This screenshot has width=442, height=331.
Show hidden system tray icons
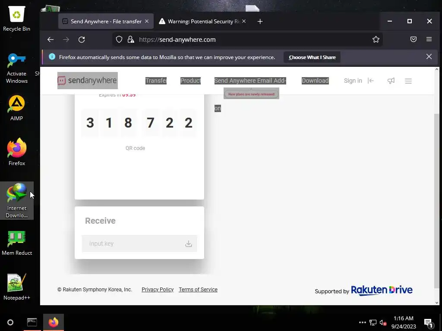click(x=363, y=322)
